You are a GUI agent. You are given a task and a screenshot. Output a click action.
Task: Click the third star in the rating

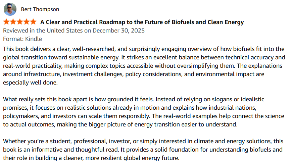[20, 22]
